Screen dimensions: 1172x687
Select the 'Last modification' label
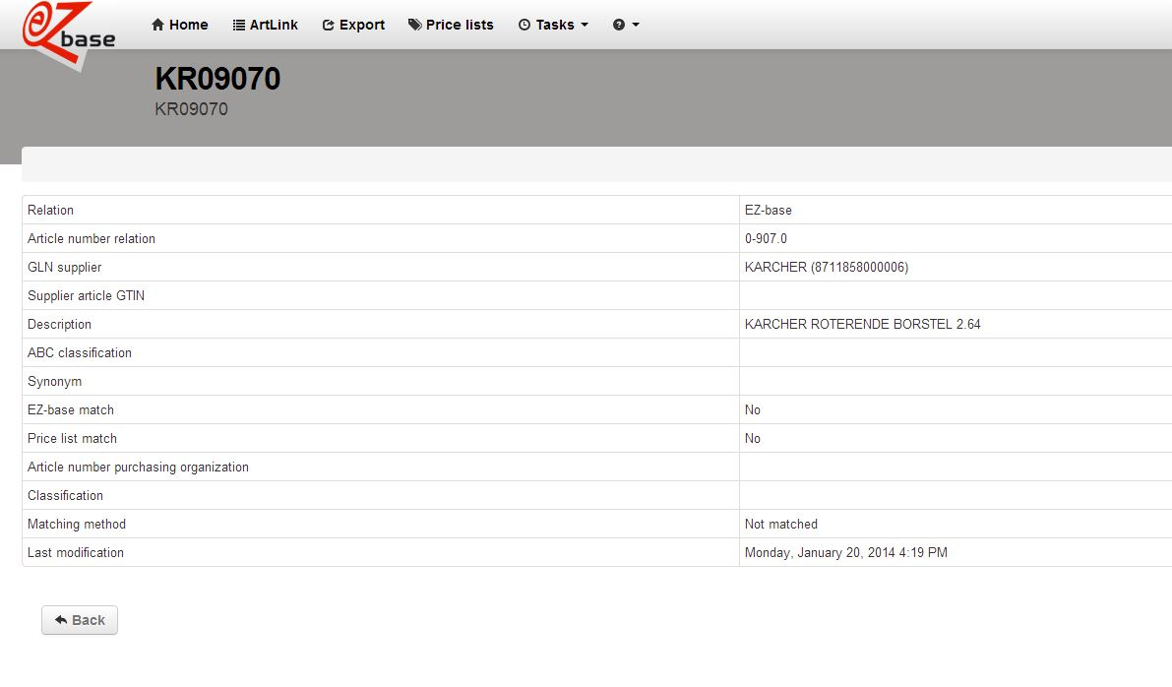point(76,552)
